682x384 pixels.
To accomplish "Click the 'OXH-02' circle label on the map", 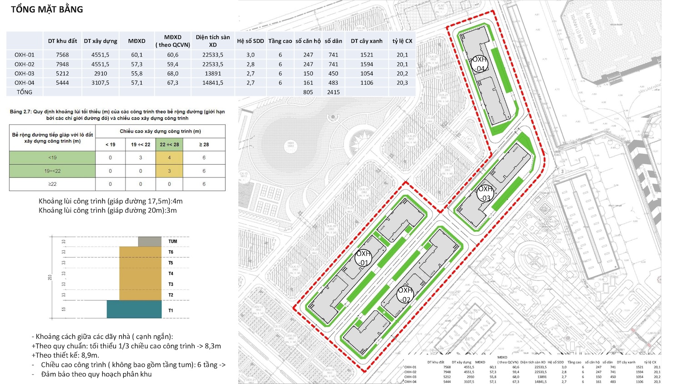I will click(405, 295).
